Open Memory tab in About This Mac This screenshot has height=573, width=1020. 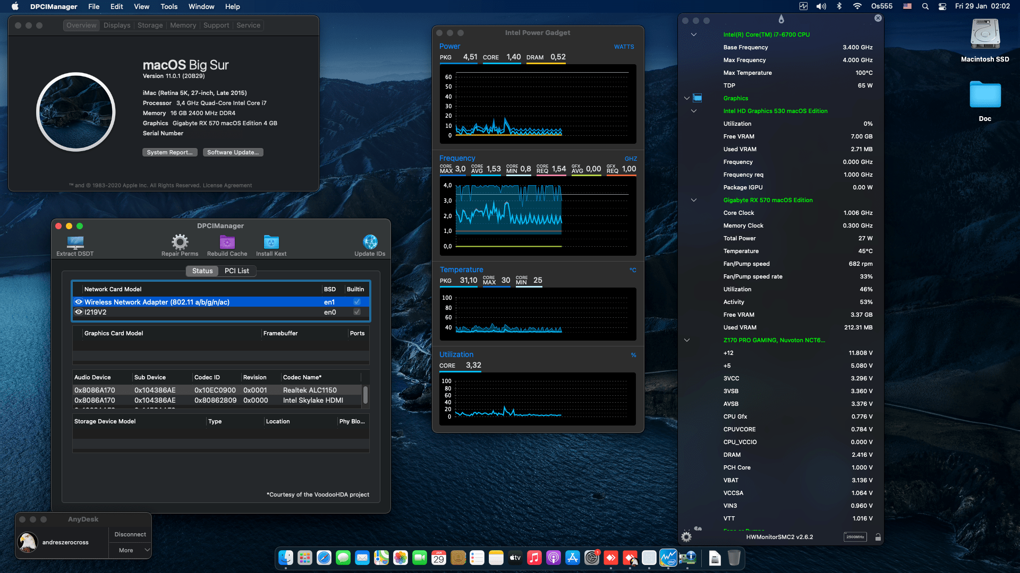coord(183,25)
